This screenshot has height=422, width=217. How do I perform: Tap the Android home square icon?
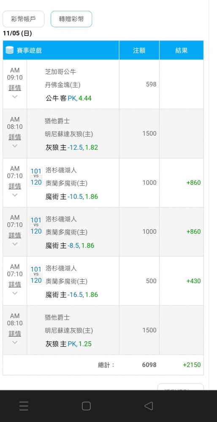pyautogui.click(x=86, y=406)
